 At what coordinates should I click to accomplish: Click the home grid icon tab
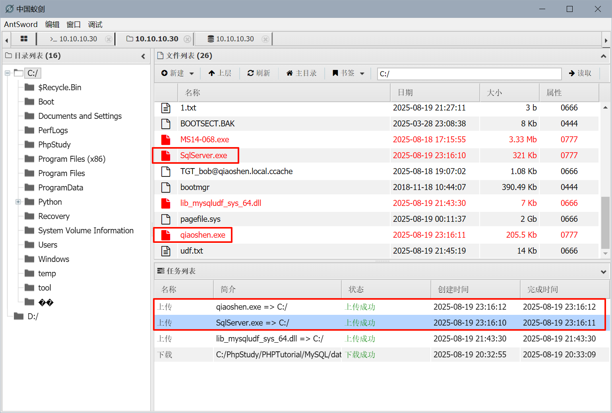coord(24,39)
